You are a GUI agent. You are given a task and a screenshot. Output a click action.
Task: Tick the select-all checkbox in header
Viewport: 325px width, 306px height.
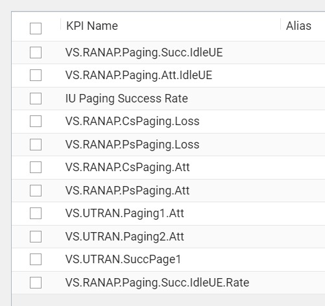36,29
